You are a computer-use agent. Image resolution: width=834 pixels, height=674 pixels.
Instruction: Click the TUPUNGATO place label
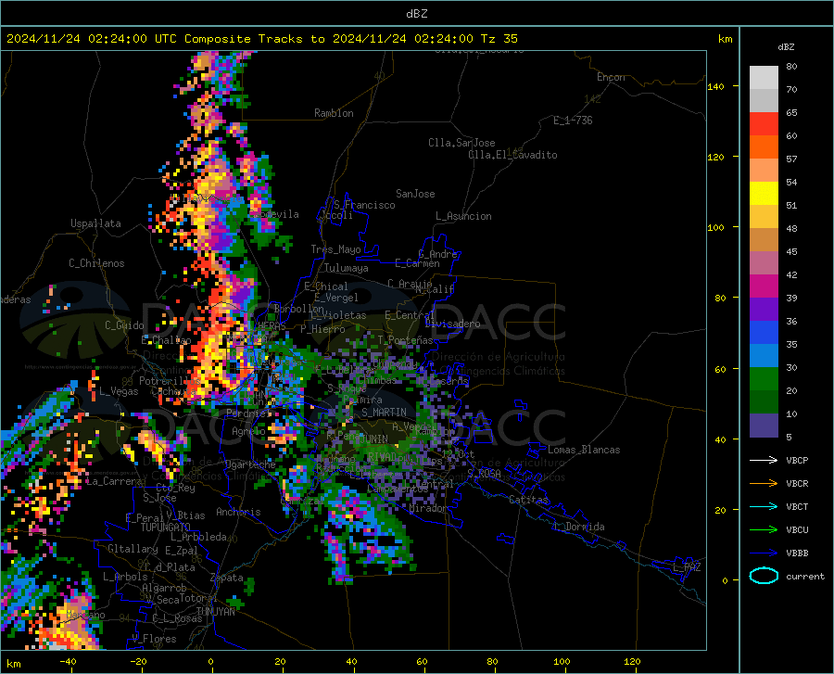(166, 528)
